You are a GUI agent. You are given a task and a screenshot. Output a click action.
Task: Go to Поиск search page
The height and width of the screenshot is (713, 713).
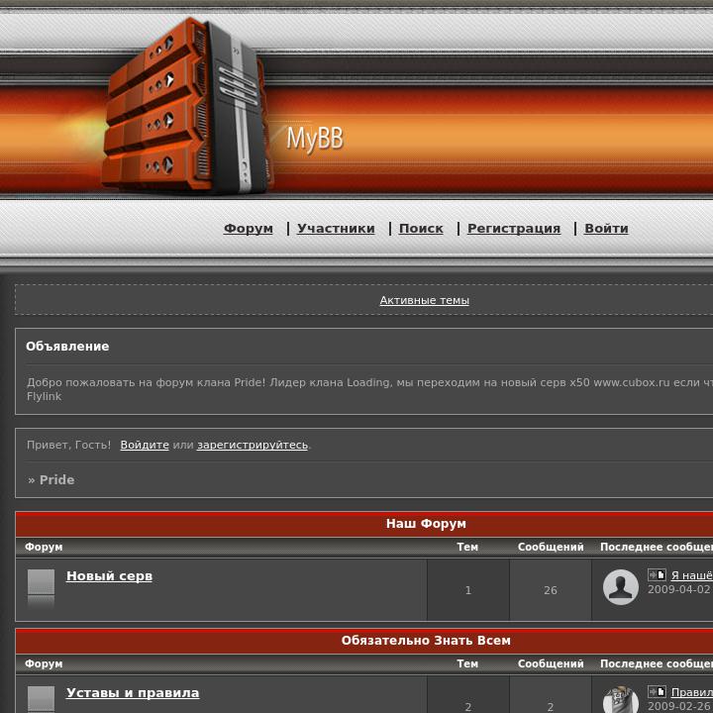[x=421, y=229]
